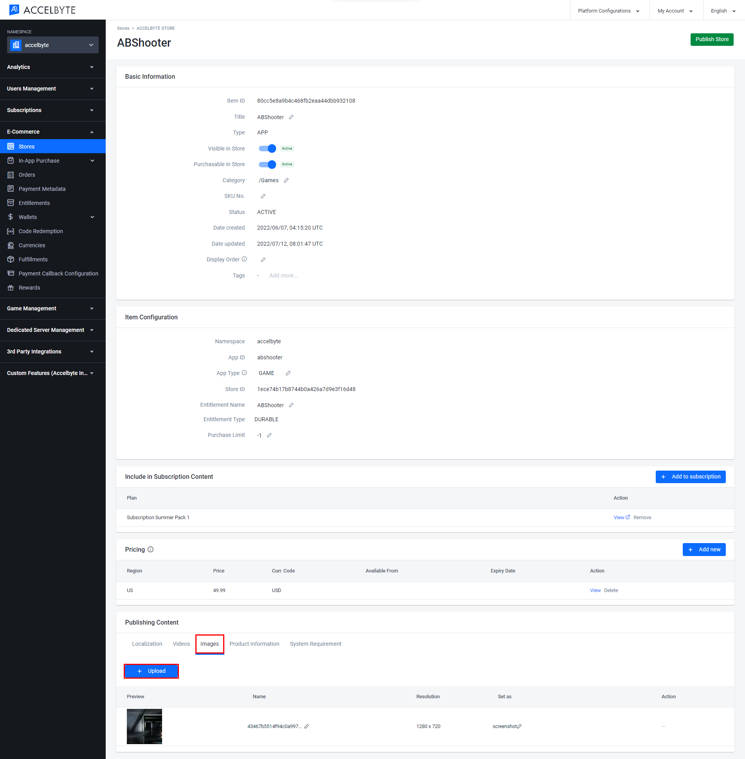Image resolution: width=745 pixels, height=759 pixels.
Task: Edit Display Order using the pencil icon
Action: coord(263,259)
